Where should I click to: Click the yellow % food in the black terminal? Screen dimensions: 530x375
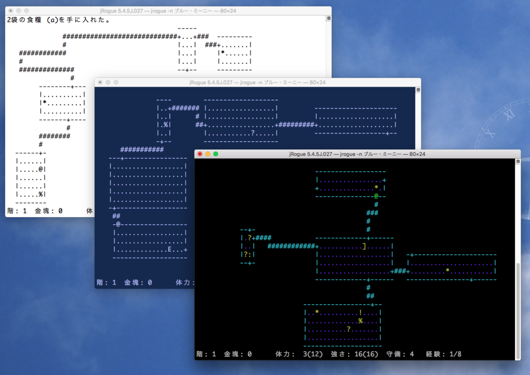click(360, 321)
